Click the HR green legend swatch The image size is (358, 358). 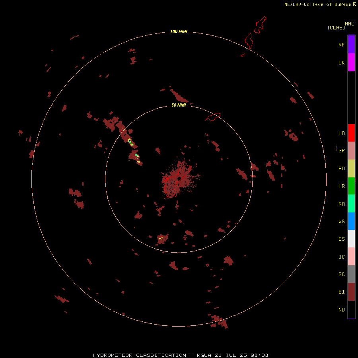click(351, 186)
